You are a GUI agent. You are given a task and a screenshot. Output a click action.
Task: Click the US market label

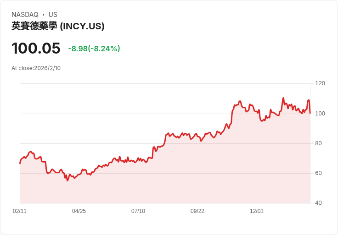click(53, 15)
